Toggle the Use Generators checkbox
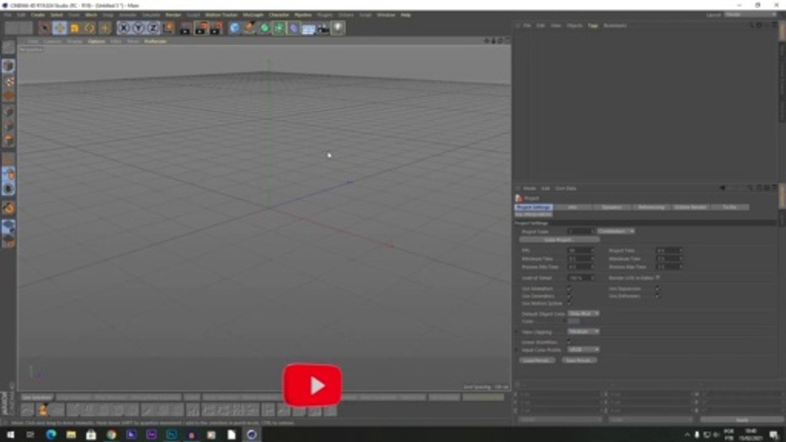Screen dimensions: 786x442 [x=569, y=296]
